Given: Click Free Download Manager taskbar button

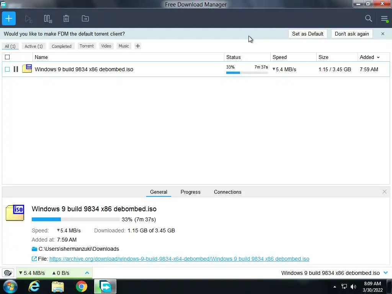Looking at the screenshot, I should (105, 286).
